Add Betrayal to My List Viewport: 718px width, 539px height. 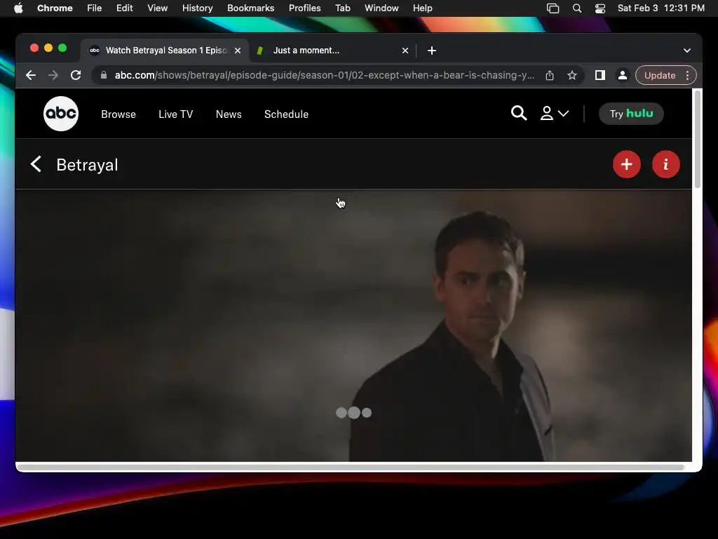point(626,164)
